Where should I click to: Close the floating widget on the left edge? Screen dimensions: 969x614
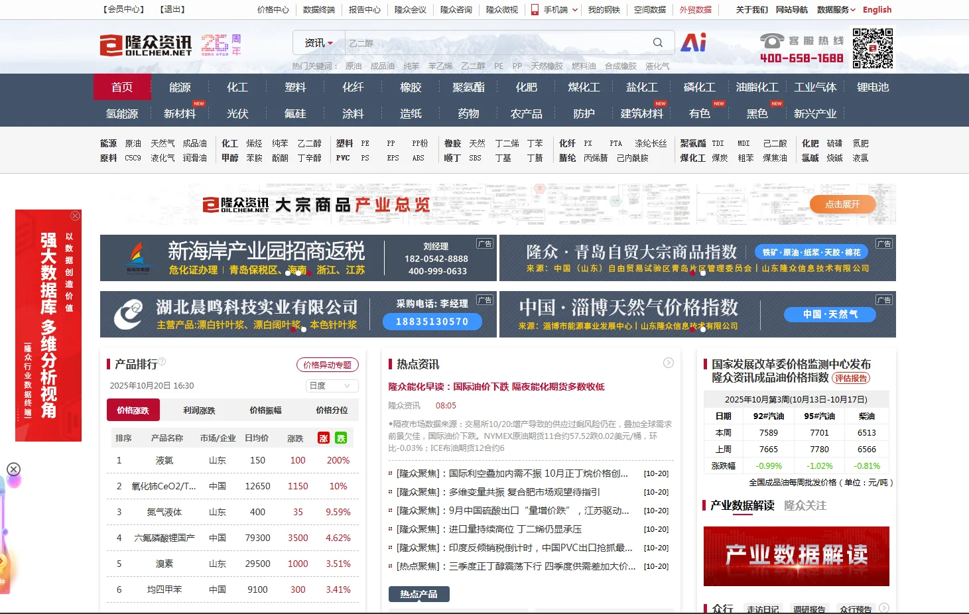tap(13, 469)
